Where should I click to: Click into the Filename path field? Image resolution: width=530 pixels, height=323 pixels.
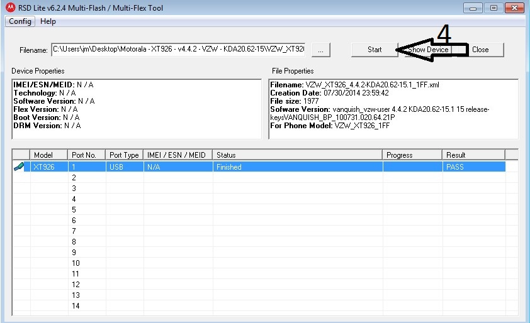pyautogui.click(x=179, y=49)
